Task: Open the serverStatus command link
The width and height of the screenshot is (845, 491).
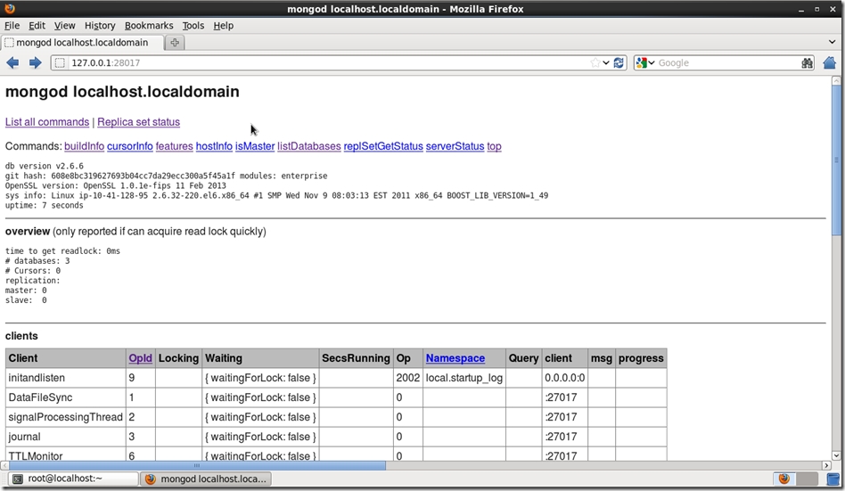Action: 455,146
